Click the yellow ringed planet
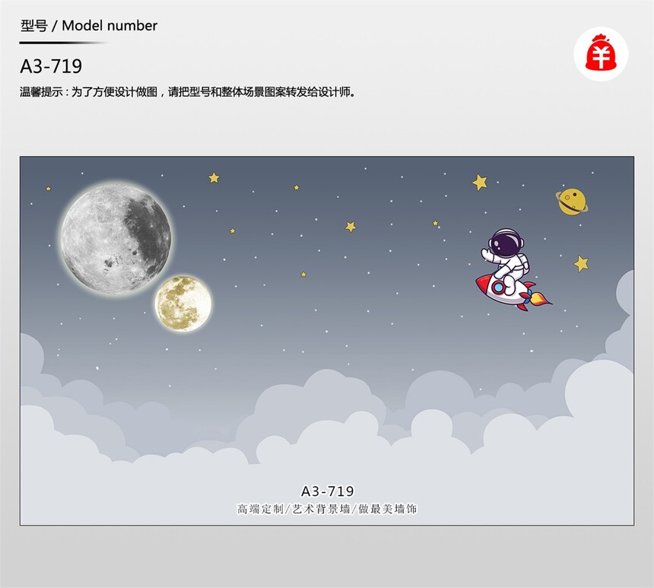The width and height of the screenshot is (654, 588). click(571, 202)
